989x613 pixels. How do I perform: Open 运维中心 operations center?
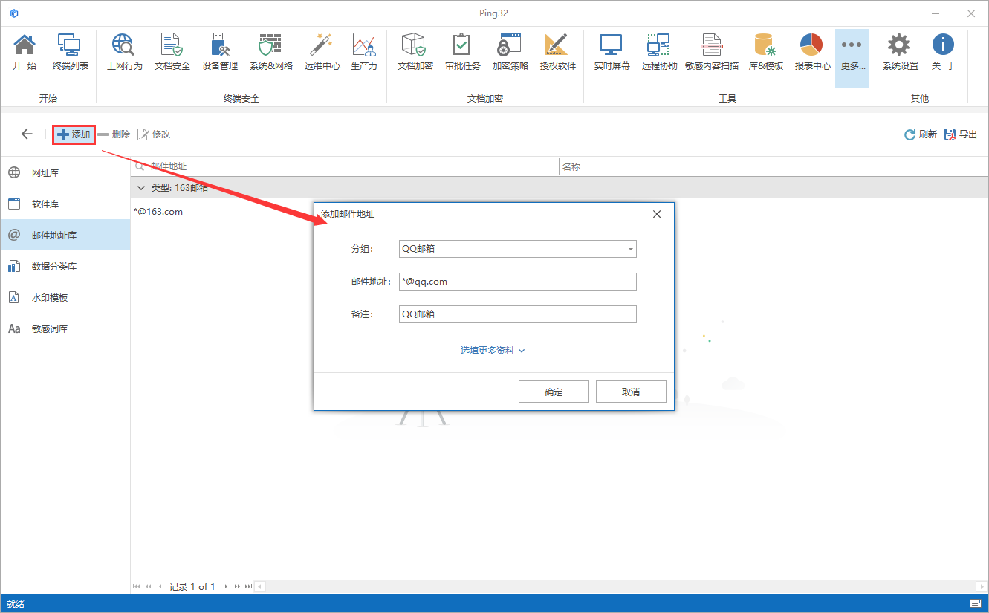[x=322, y=52]
